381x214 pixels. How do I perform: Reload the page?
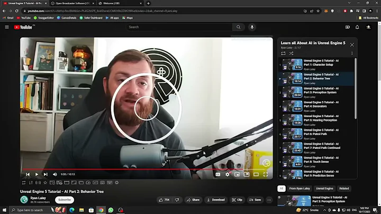(17, 11)
